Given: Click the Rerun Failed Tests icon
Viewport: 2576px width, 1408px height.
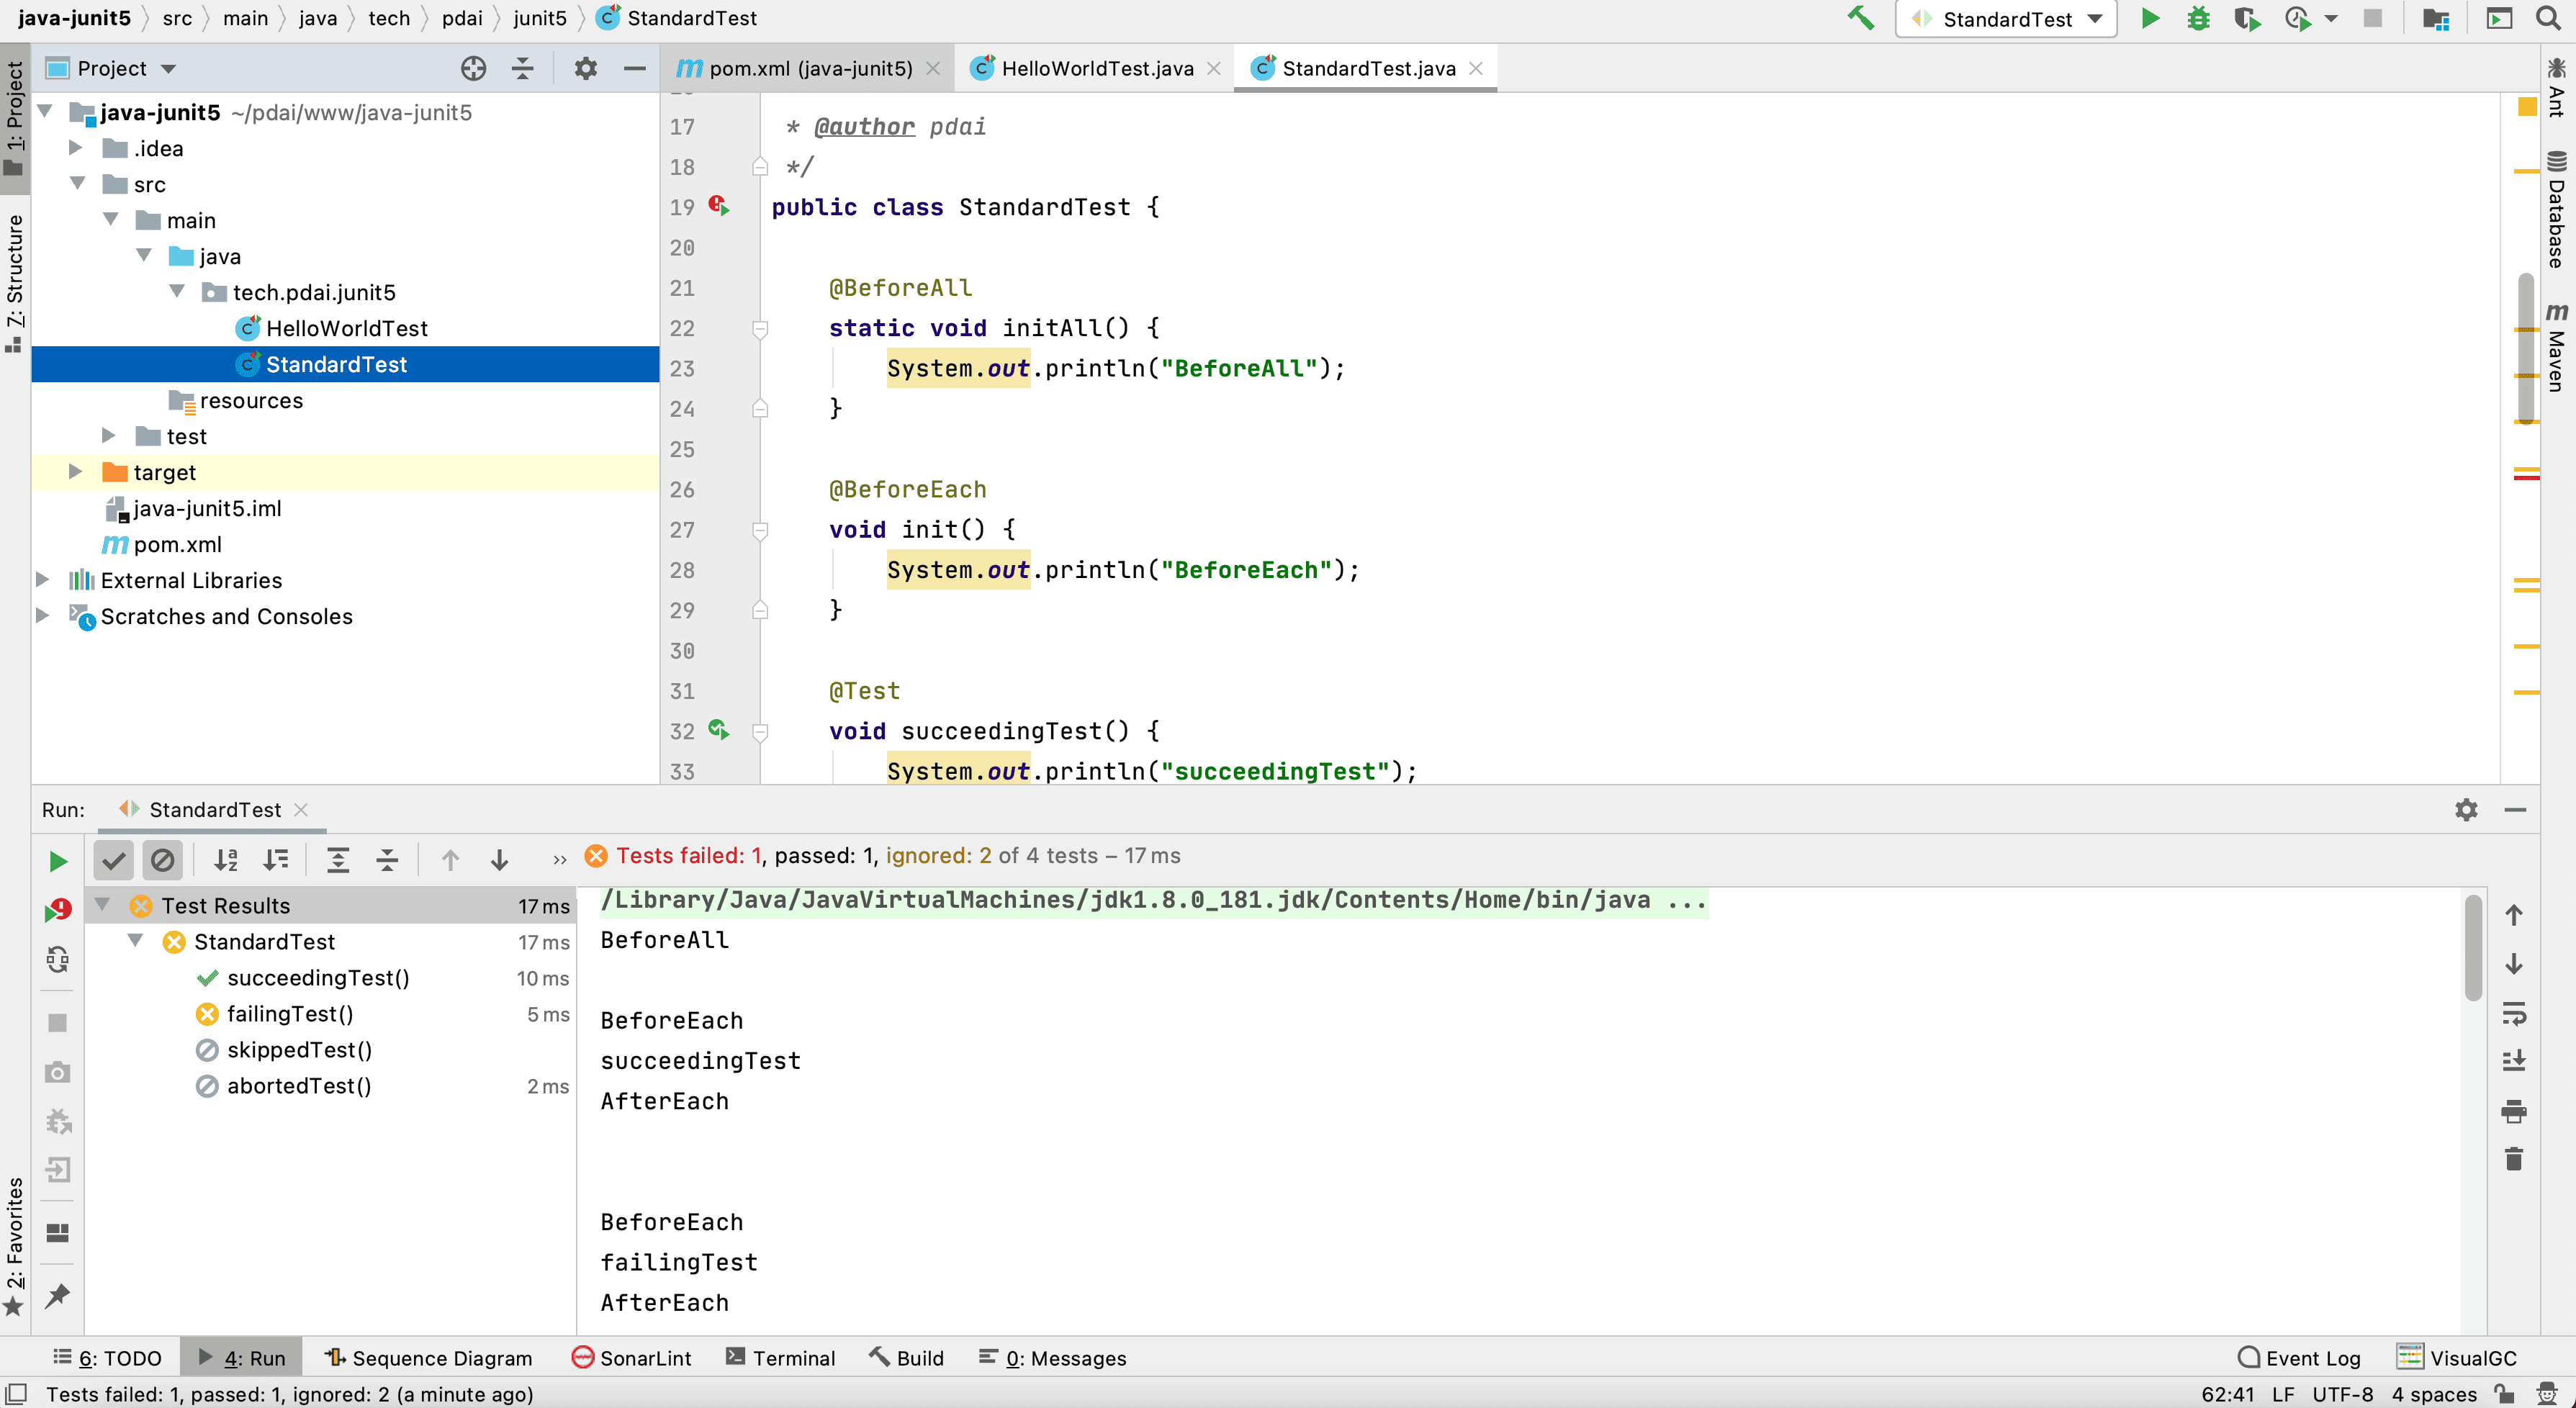Looking at the screenshot, I should pos(58,910).
